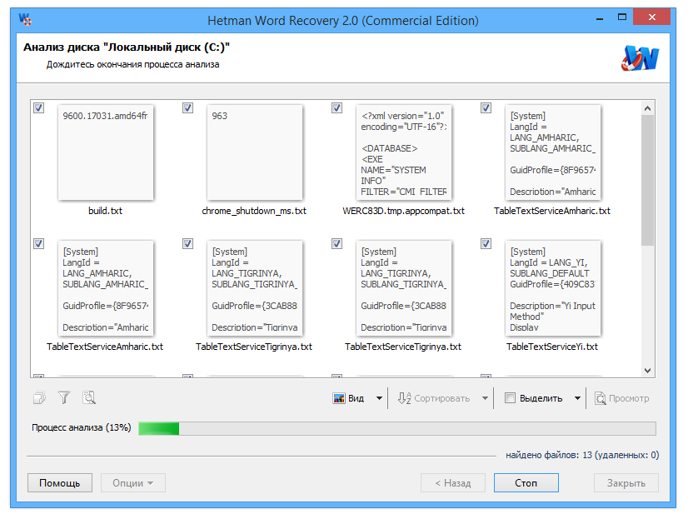
Task: Uncheck the build.txt checkbox
Action: click(x=39, y=108)
